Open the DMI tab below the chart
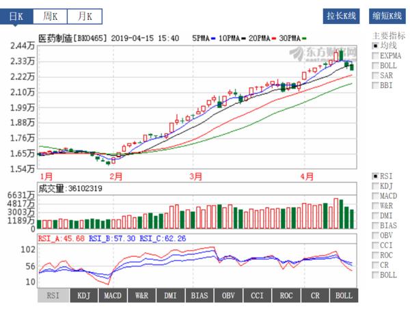This screenshot has height=311, width=410. pyautogui.click(x=170, y=295)
